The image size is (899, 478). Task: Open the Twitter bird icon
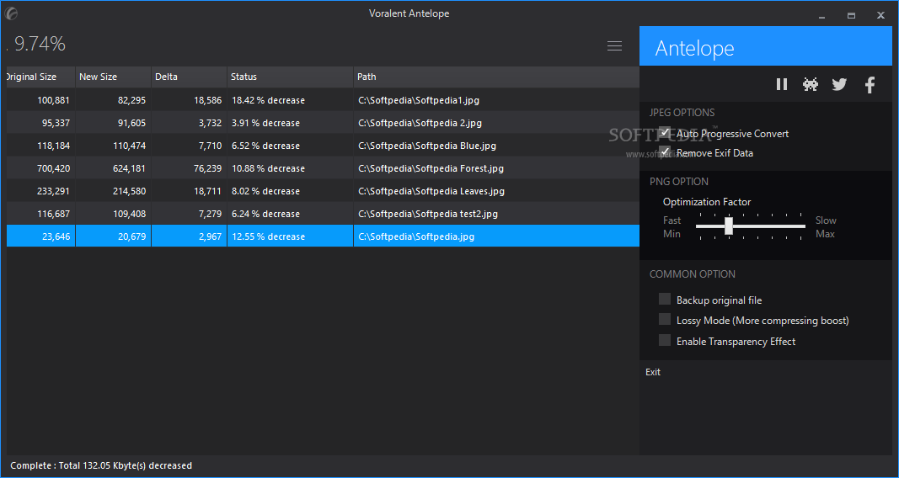839,84
